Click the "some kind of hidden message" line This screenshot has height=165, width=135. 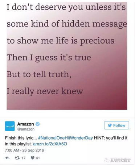[67, 24]
